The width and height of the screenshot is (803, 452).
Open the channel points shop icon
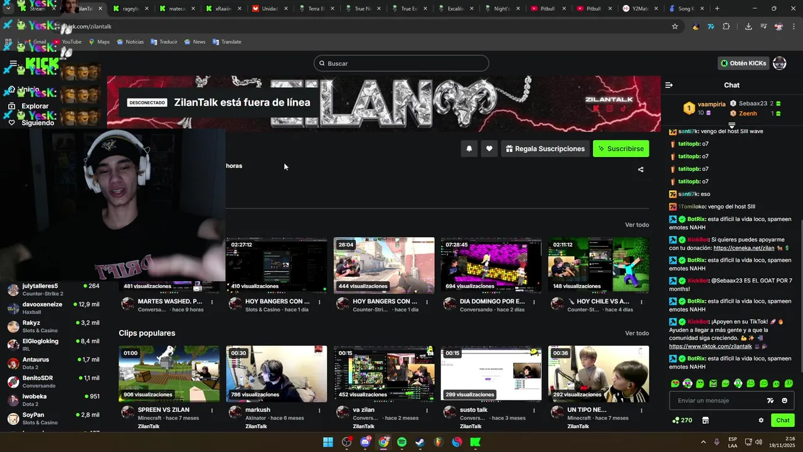coord(705,421)
